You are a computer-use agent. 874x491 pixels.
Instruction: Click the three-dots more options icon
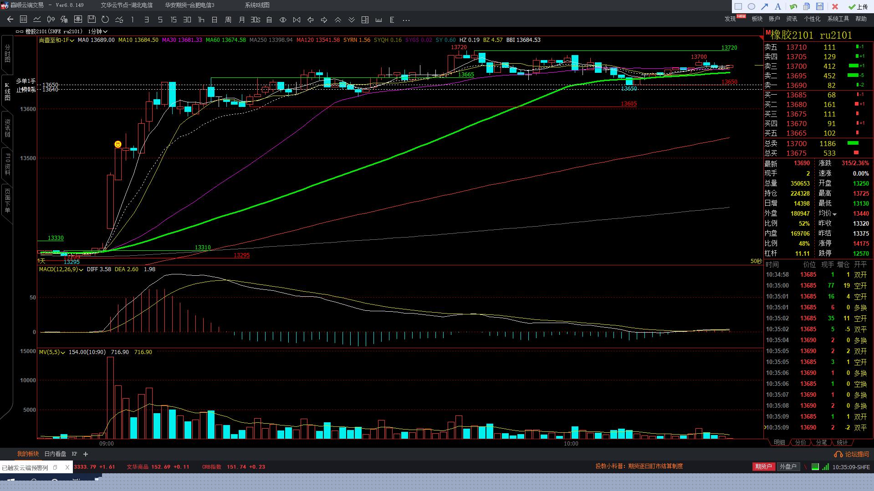coord(406,20)
